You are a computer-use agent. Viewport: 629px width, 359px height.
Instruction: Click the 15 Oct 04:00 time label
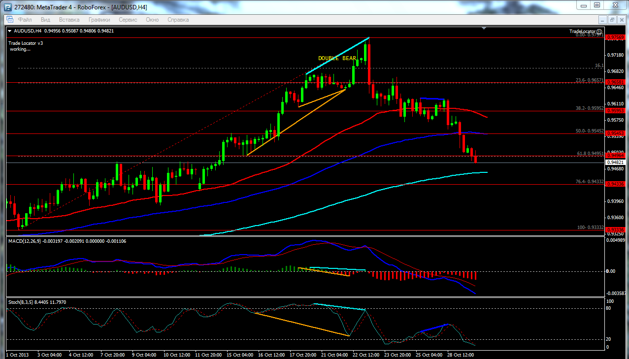coord(239,354)
